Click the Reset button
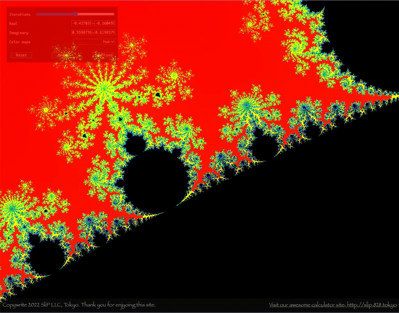The height and width of the screenshot is (313, 399). [21, 55]
